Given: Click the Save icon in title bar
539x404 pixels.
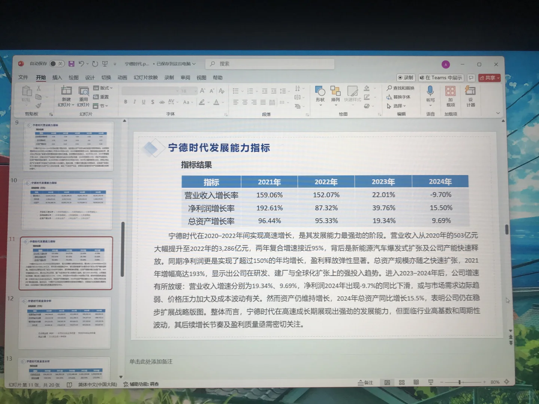Looking at the screenshot, I should click(71, 64).
